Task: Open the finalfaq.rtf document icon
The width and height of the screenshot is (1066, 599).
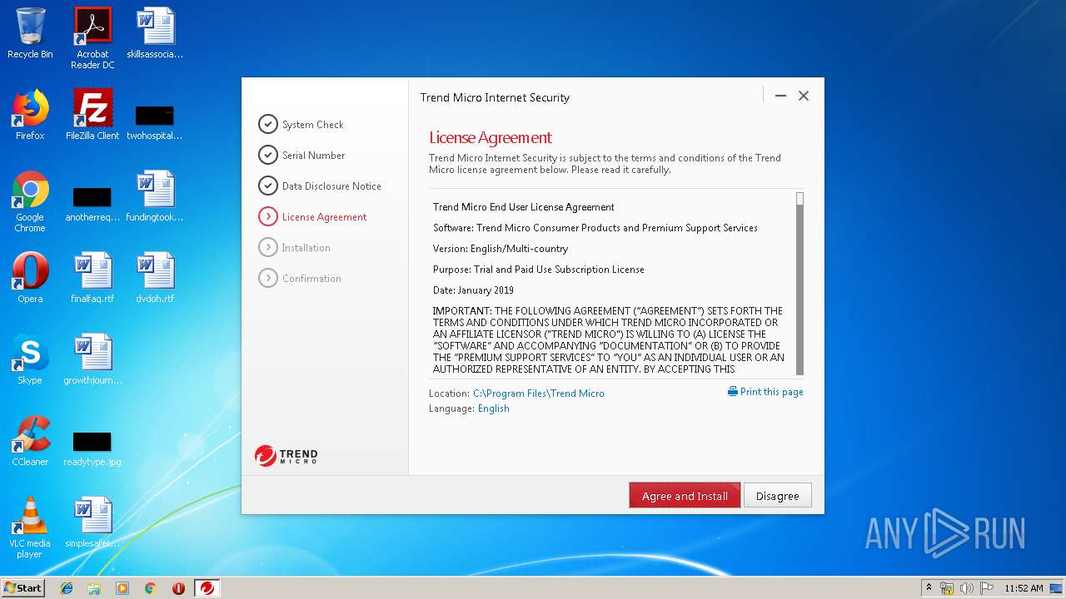Action: pyautogui.click(x=92, y=278)
